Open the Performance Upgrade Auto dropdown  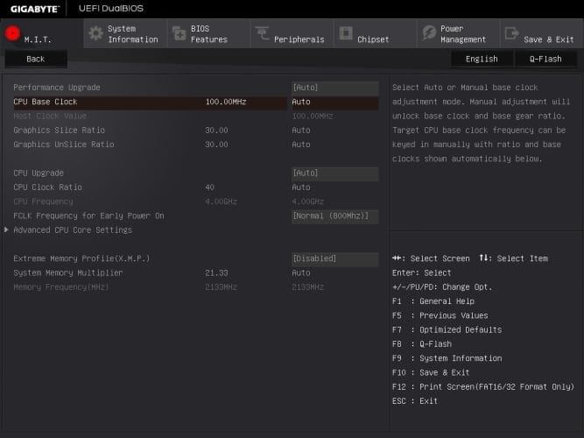pyautogui.click(x=334, y=88)
